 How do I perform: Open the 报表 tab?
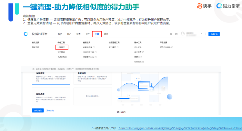(78, 34)
